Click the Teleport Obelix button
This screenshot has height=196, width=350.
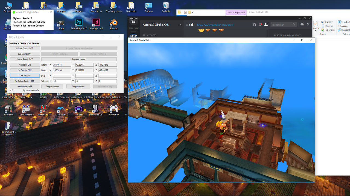pyautogui.click(x=78, y=87)
